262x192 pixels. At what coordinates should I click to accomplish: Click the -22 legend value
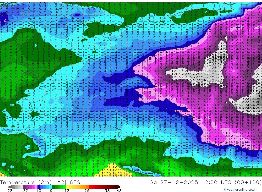tap(24, 191)
